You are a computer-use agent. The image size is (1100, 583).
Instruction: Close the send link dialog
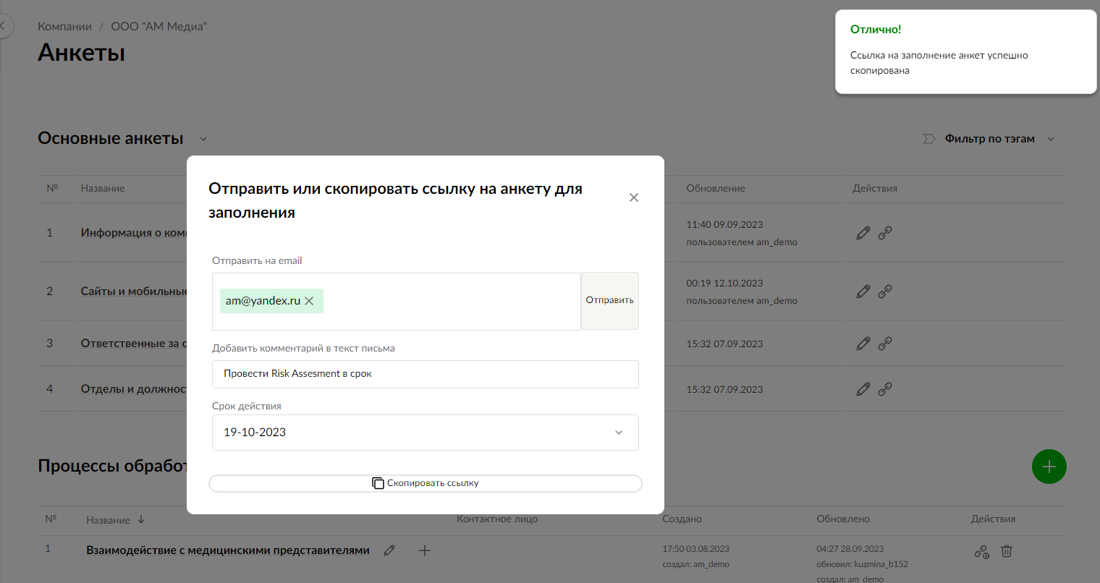[x=634, y=197]
